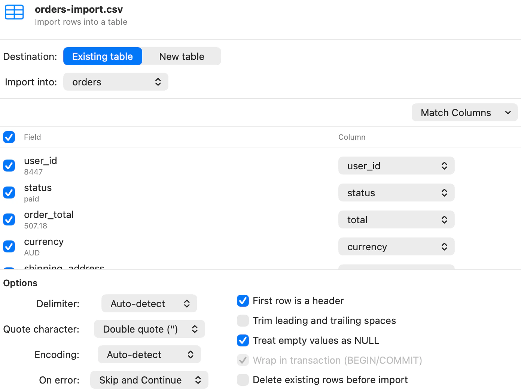Open the total column mapping dropdown

[x=396, y=219]
